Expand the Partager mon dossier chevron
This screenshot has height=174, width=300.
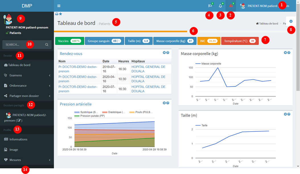coord(50,96)
